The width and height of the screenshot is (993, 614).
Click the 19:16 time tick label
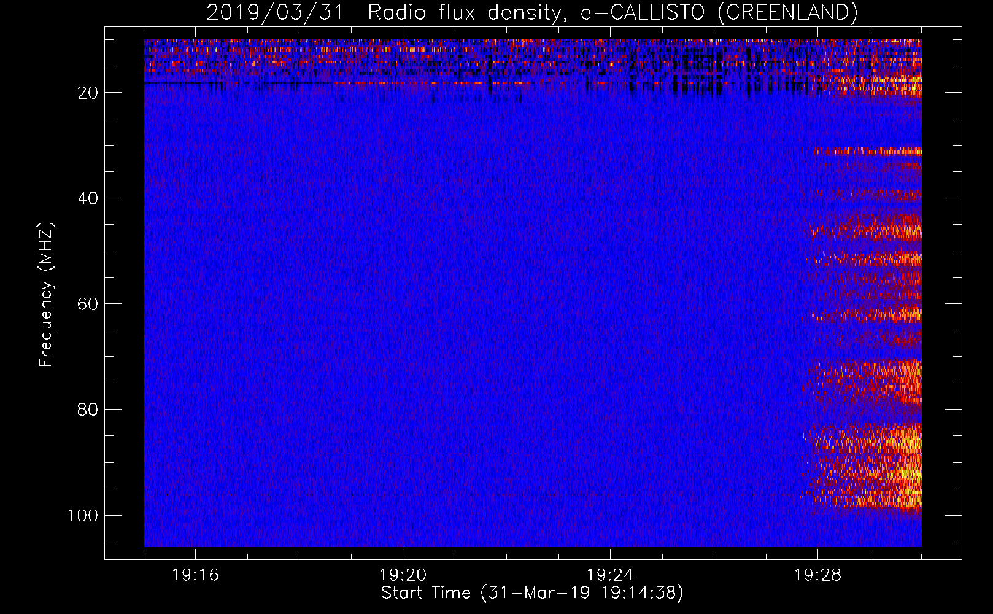pos(195,575)
